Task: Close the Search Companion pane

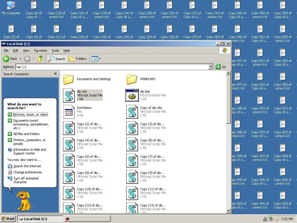Action: click(x=55, y=74)
